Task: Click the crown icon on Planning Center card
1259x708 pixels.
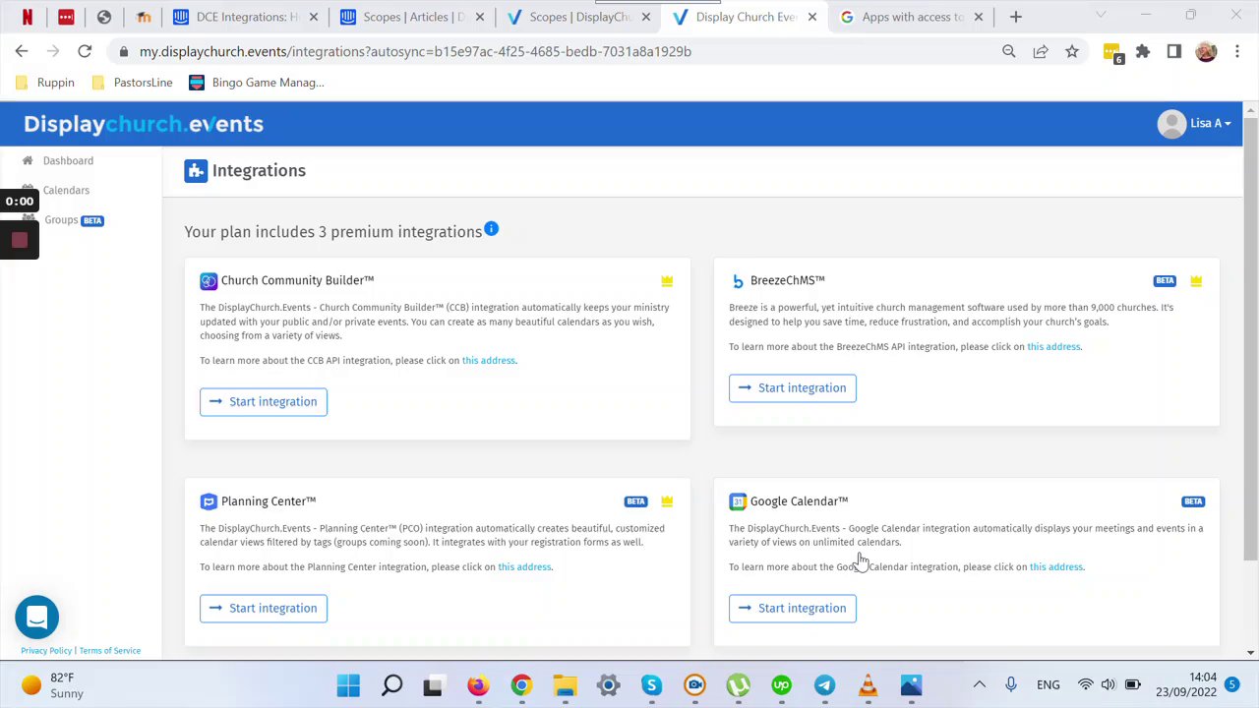Action: click(x=667, y=501)
